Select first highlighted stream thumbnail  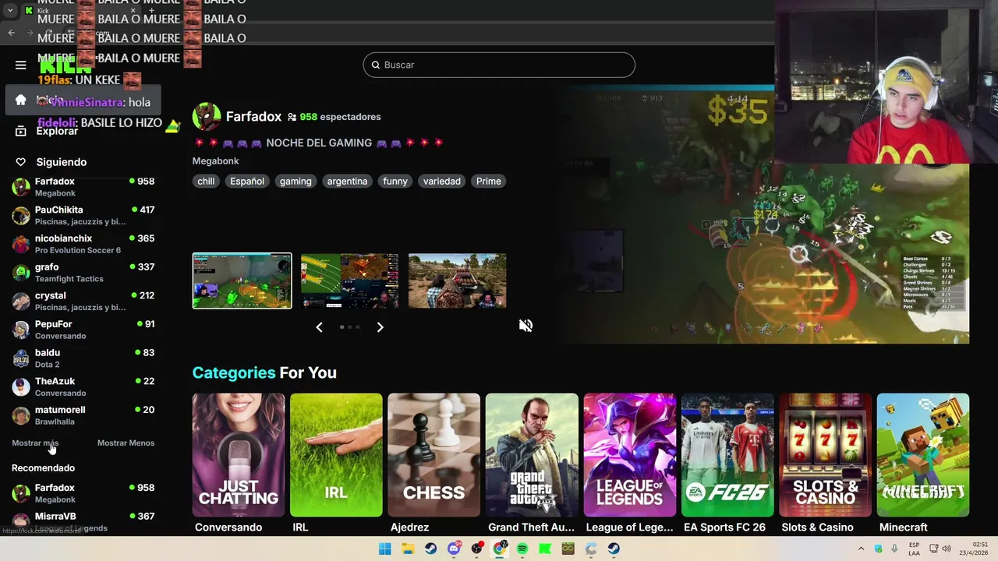click(242, 280)
